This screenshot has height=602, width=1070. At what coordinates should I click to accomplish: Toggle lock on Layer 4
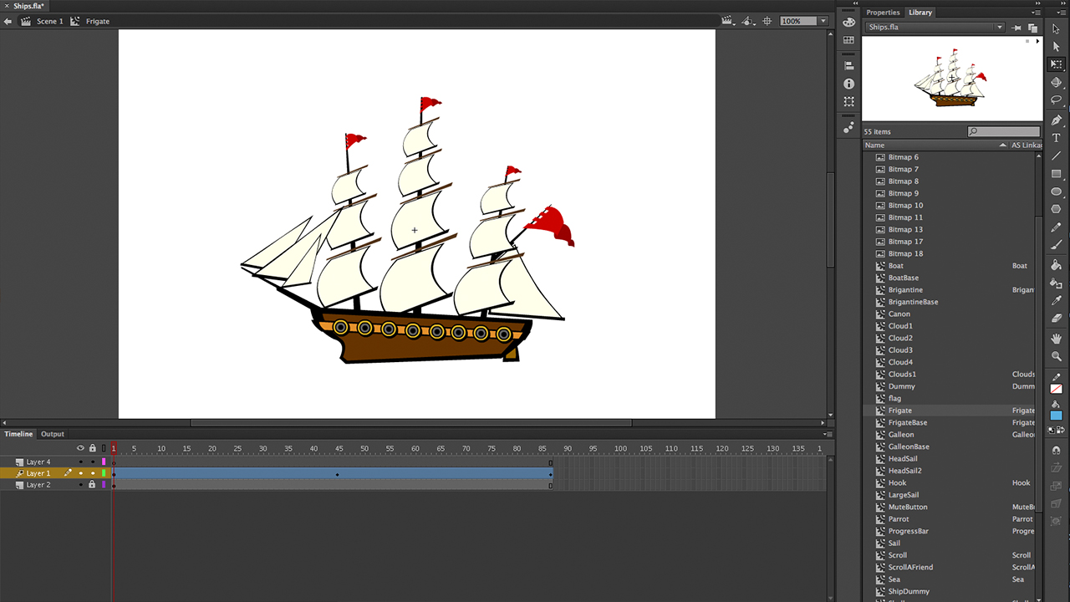point(93,462)
